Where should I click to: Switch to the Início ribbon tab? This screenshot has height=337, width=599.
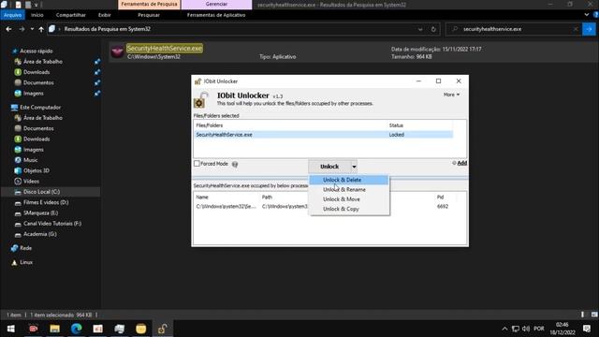(x=37, y=15)
